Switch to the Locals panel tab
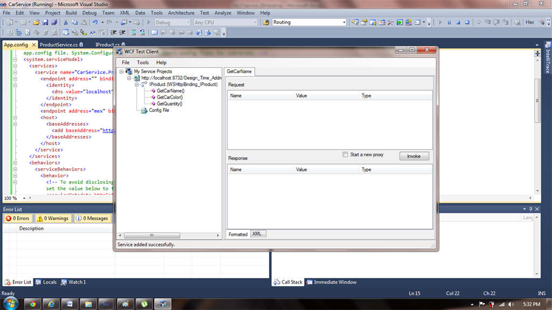 (x=46, y=282)
